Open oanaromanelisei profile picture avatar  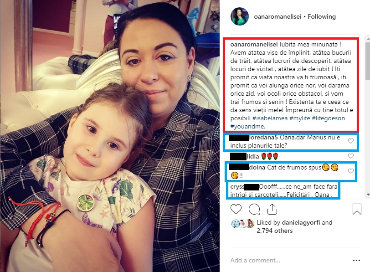[240, 16]
